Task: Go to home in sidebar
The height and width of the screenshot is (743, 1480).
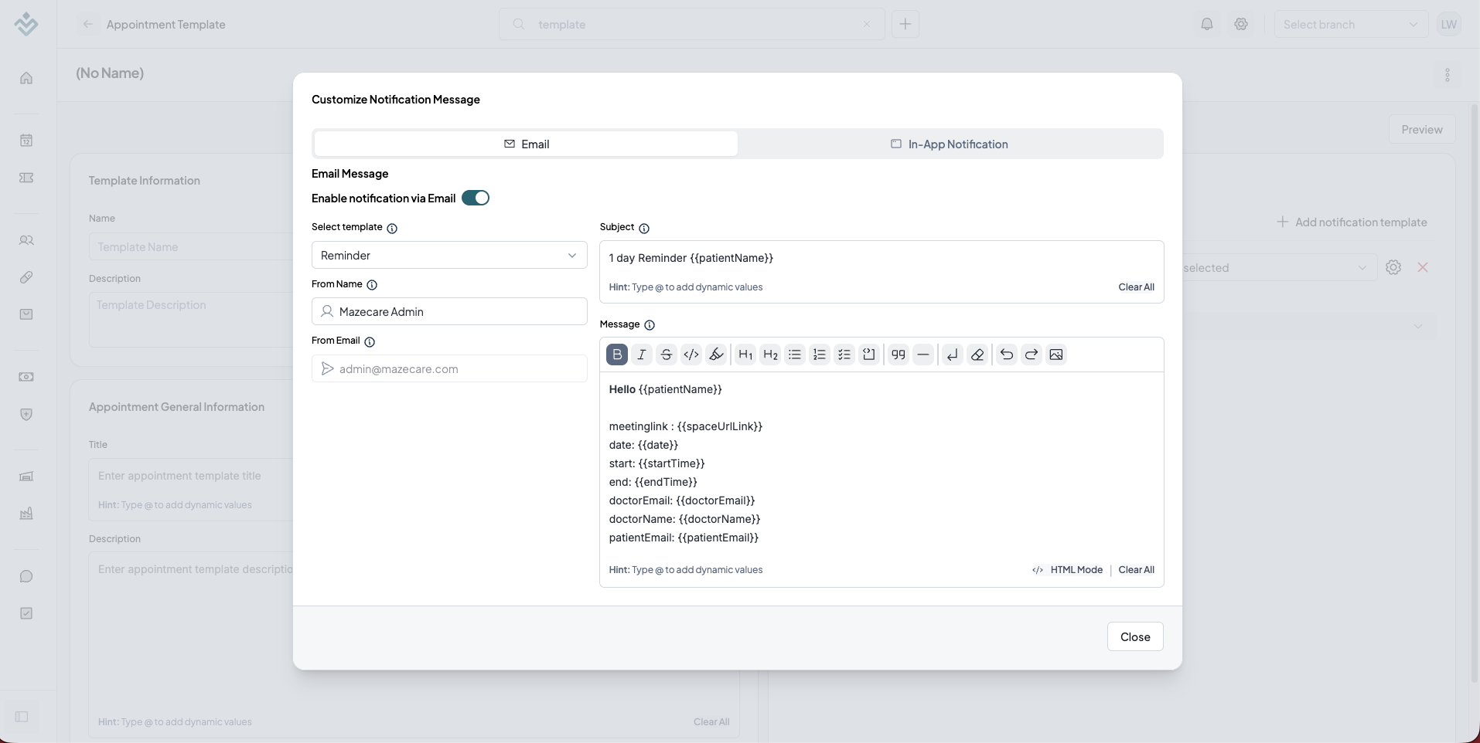Action: click(x=26, y=78)
